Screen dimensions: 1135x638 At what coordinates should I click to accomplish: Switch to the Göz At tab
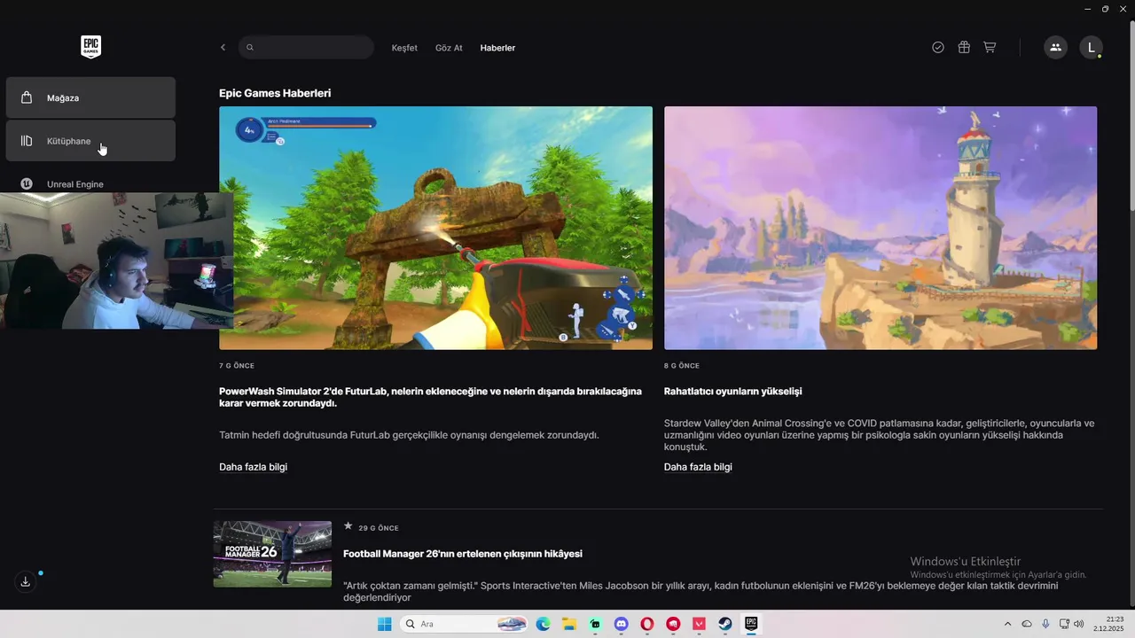click(449, 48)
